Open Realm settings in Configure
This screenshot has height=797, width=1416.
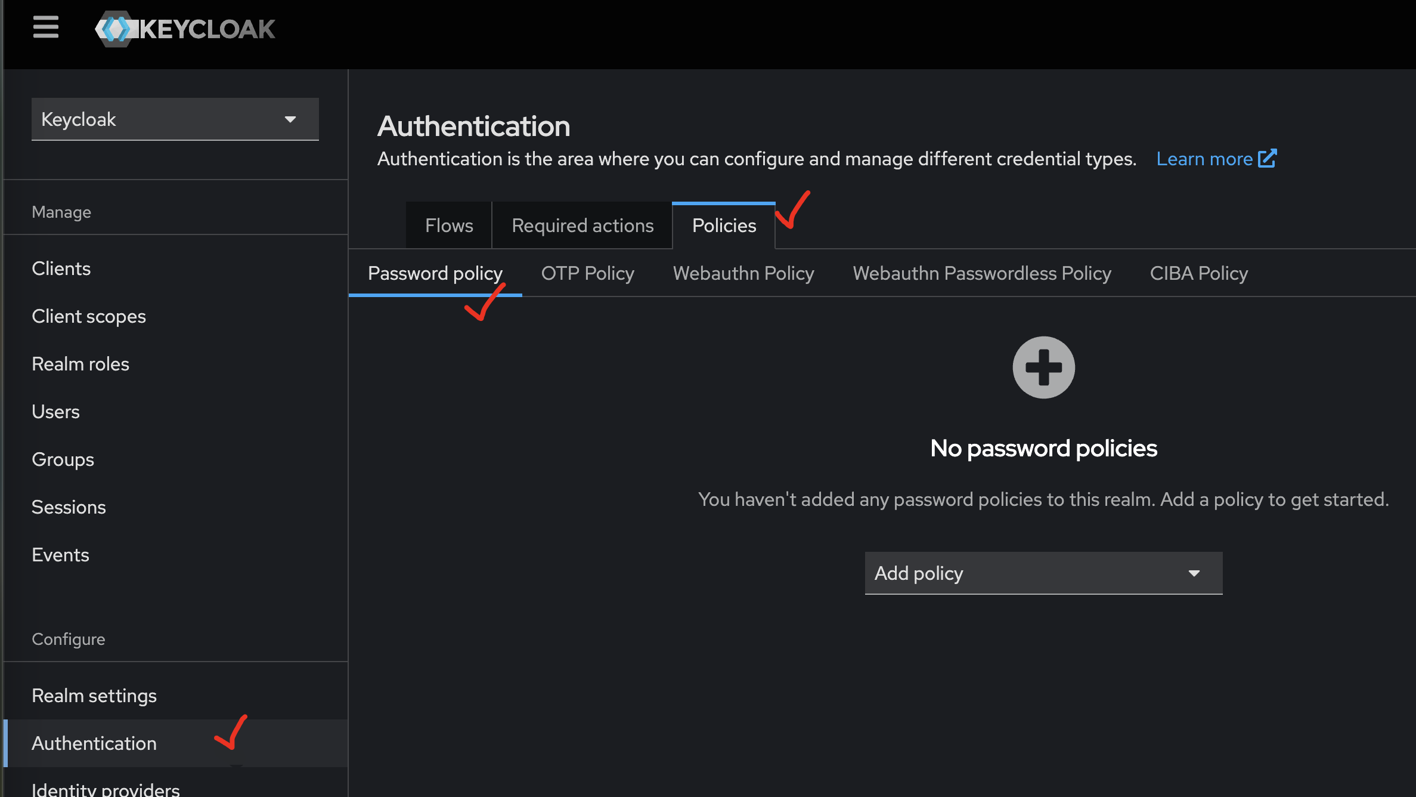94,696
